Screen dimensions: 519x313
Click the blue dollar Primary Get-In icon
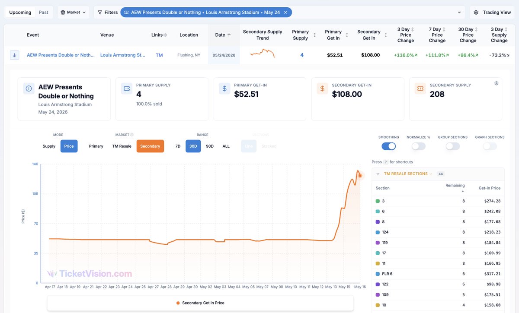click(x=224, y=89)
